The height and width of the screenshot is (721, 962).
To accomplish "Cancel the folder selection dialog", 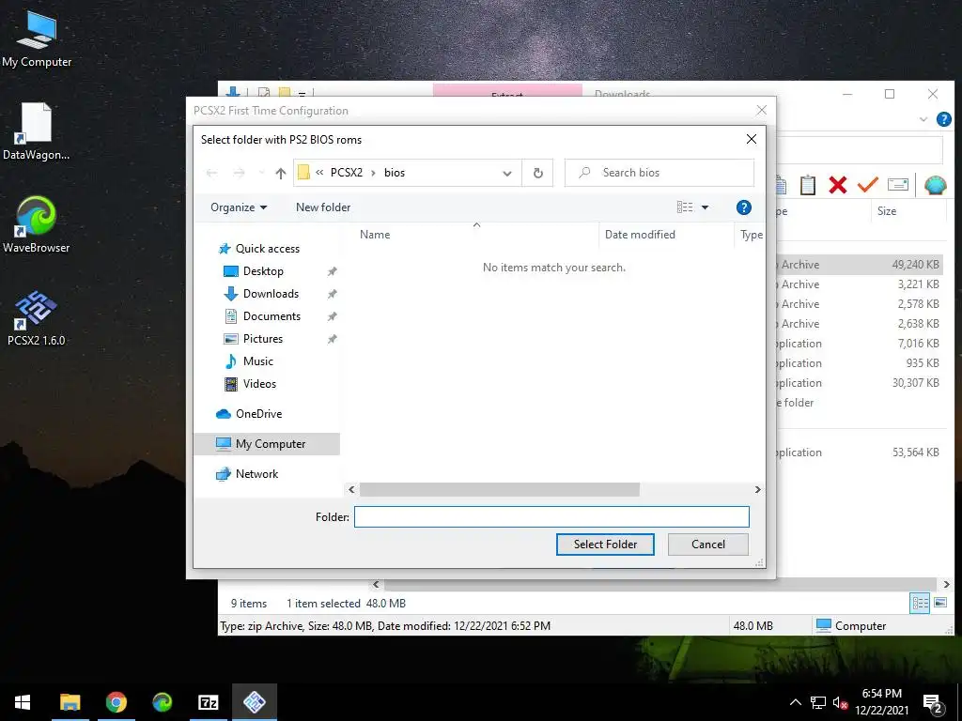I will coord(708,545).
